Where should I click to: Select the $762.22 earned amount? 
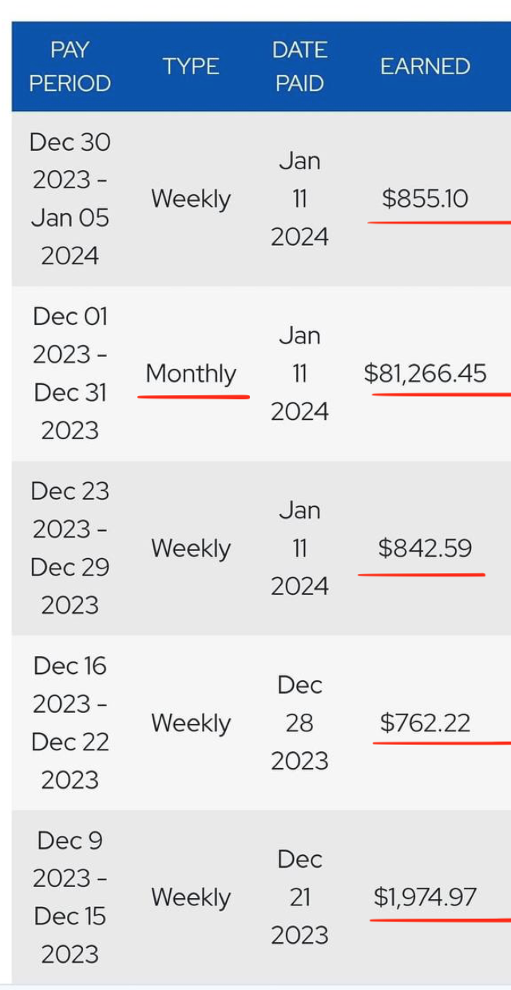pyautogui.click(x=425, y=723)
